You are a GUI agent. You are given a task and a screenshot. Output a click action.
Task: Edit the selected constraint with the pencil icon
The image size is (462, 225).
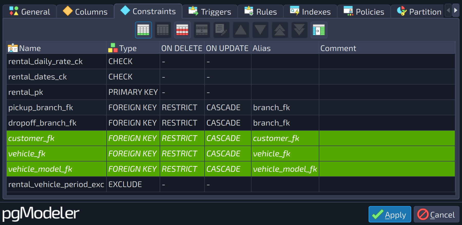221,30
